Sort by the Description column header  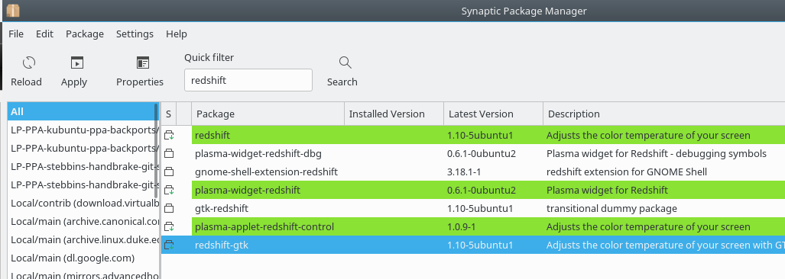[663, 114]
